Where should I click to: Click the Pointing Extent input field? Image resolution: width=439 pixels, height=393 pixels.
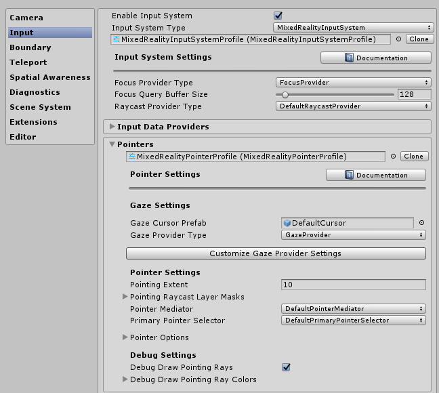tap(354, 285)
